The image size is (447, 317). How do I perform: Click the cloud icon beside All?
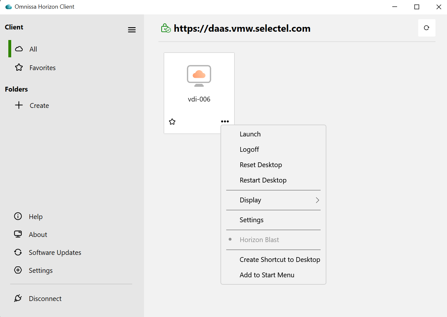(19, 49)
